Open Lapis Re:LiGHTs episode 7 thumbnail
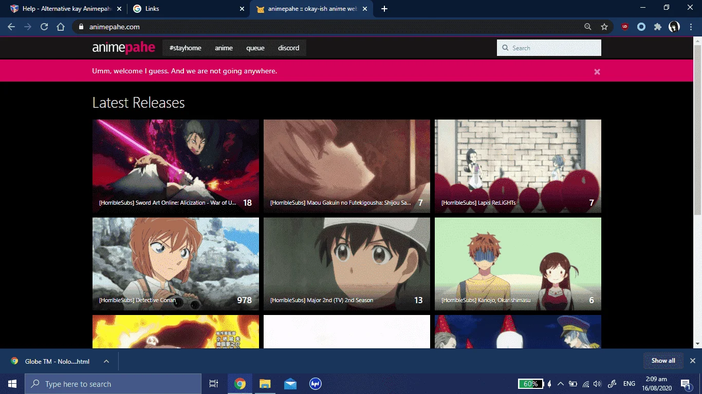 518,166
